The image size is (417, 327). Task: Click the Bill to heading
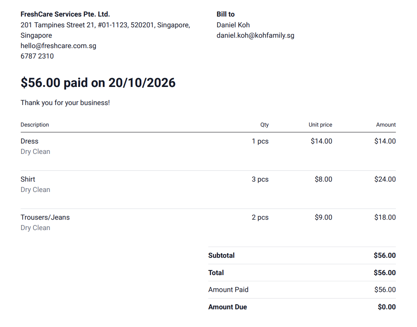(225, 14)
